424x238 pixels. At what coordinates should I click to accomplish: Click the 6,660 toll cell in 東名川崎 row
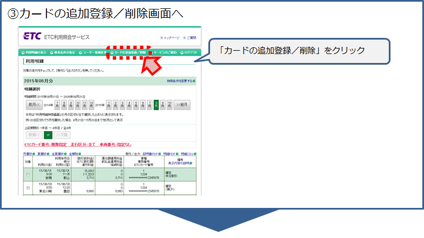pyautogui.click(x=90, y=191)
